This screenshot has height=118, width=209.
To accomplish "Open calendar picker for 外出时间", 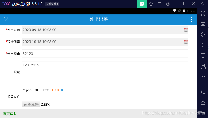I will click(186, 30).
